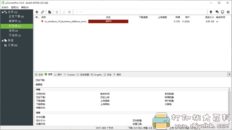Sort by the 下载速度 column header

pyautogui.click(x=139, y=17)
